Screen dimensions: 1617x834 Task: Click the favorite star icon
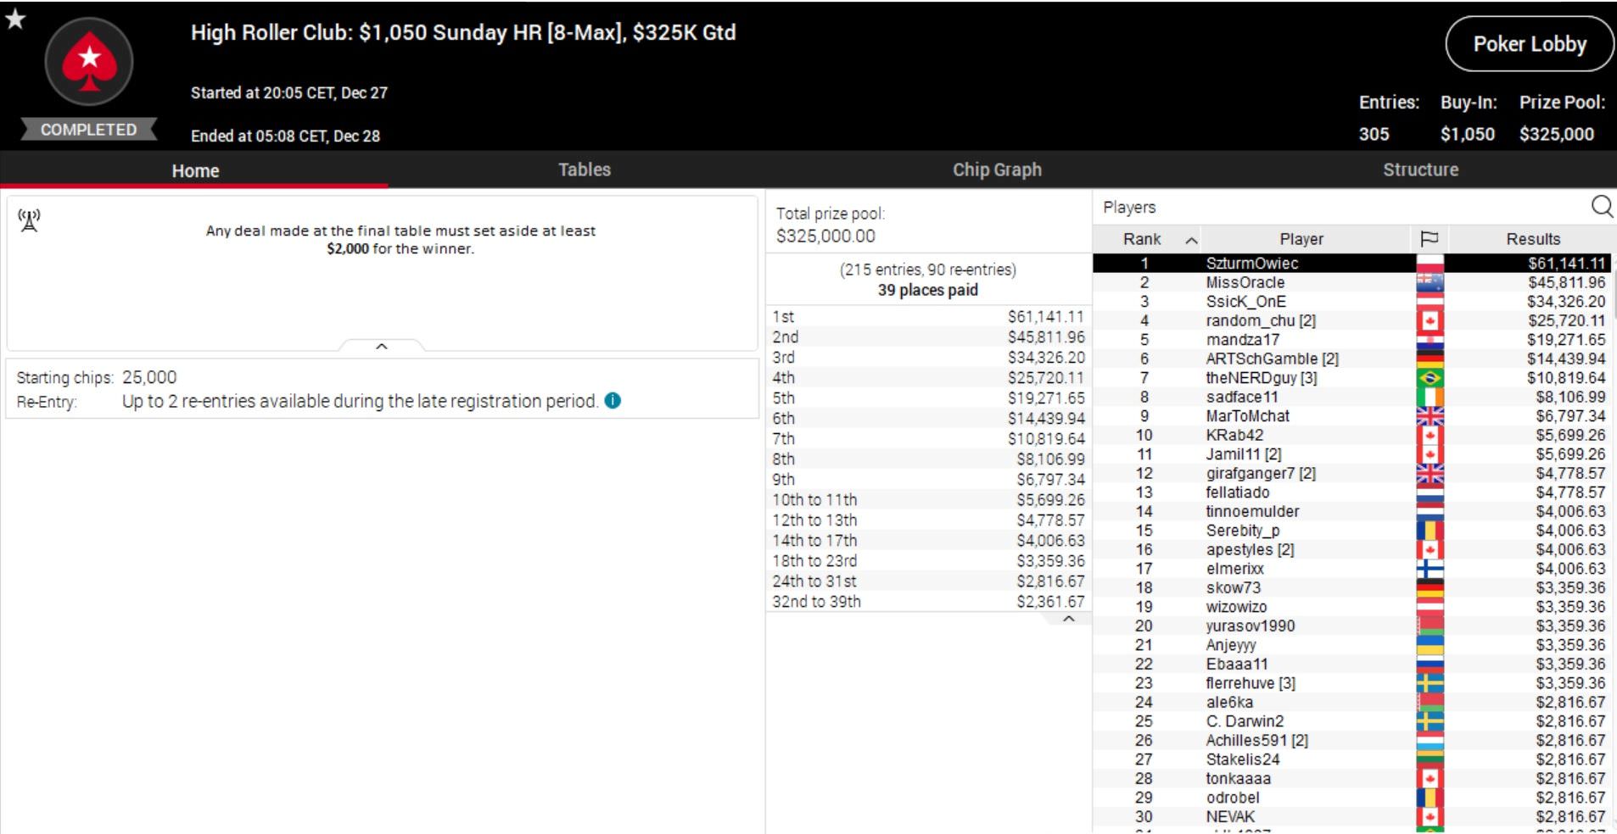click(15, 19)
